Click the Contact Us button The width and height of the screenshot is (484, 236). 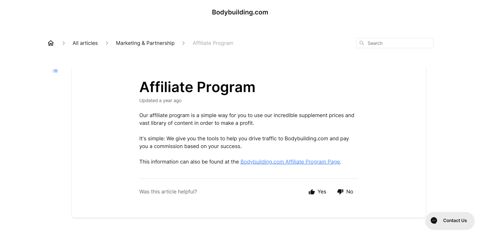450,221
